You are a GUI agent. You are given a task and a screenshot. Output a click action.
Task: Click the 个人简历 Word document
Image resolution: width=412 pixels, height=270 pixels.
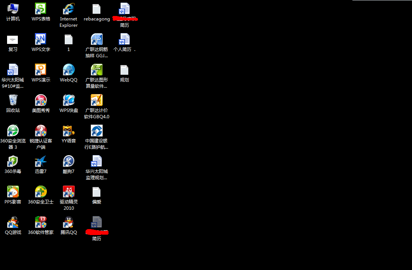pyautogui.click(x=124, y=39)
